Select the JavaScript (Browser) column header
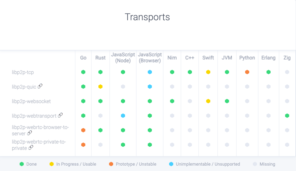296x171 pixels. click(x=150, y=58)
